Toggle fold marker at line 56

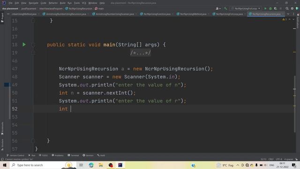click(33, 141)
